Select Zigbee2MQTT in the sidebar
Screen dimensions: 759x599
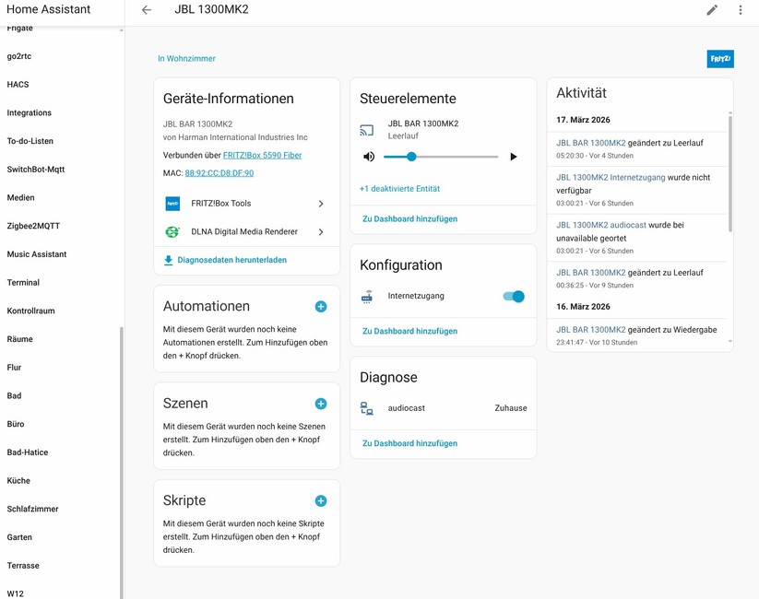tap(33, 226)
